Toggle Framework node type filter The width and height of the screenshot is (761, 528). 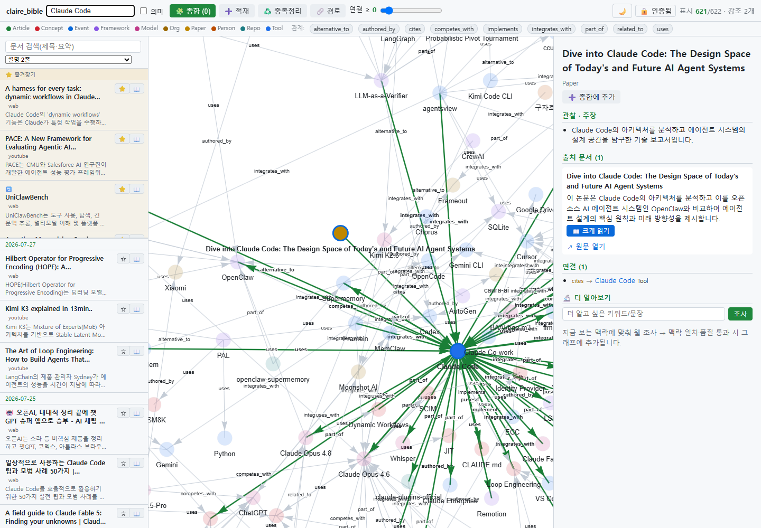112,29
